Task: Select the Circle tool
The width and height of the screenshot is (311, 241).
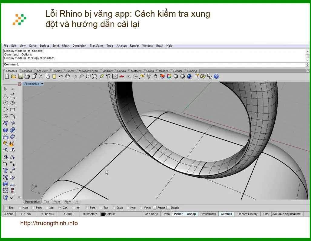Action: [x=5, y=103]
